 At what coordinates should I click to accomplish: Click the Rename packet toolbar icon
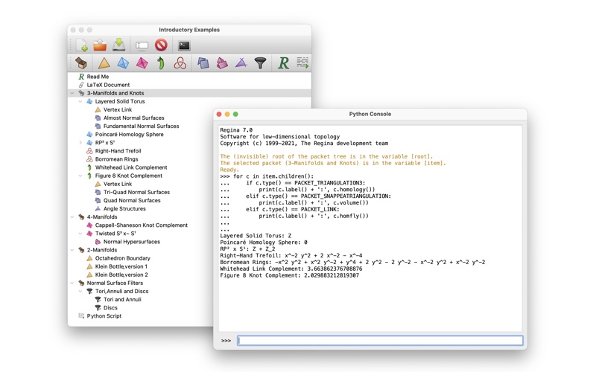[142, 45]
